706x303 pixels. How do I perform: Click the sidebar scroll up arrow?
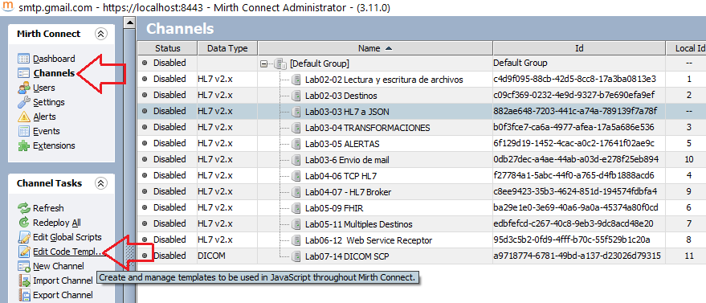pyautogui.click(x=129, y=22)
